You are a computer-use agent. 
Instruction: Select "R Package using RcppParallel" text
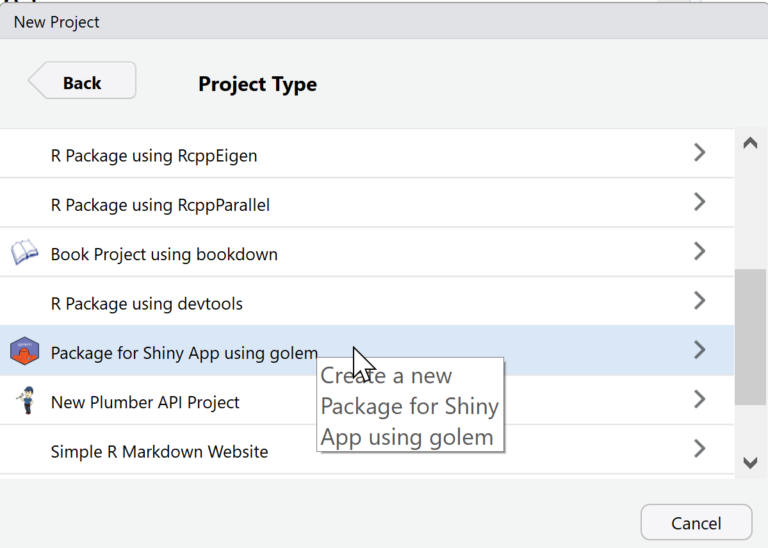160,205
